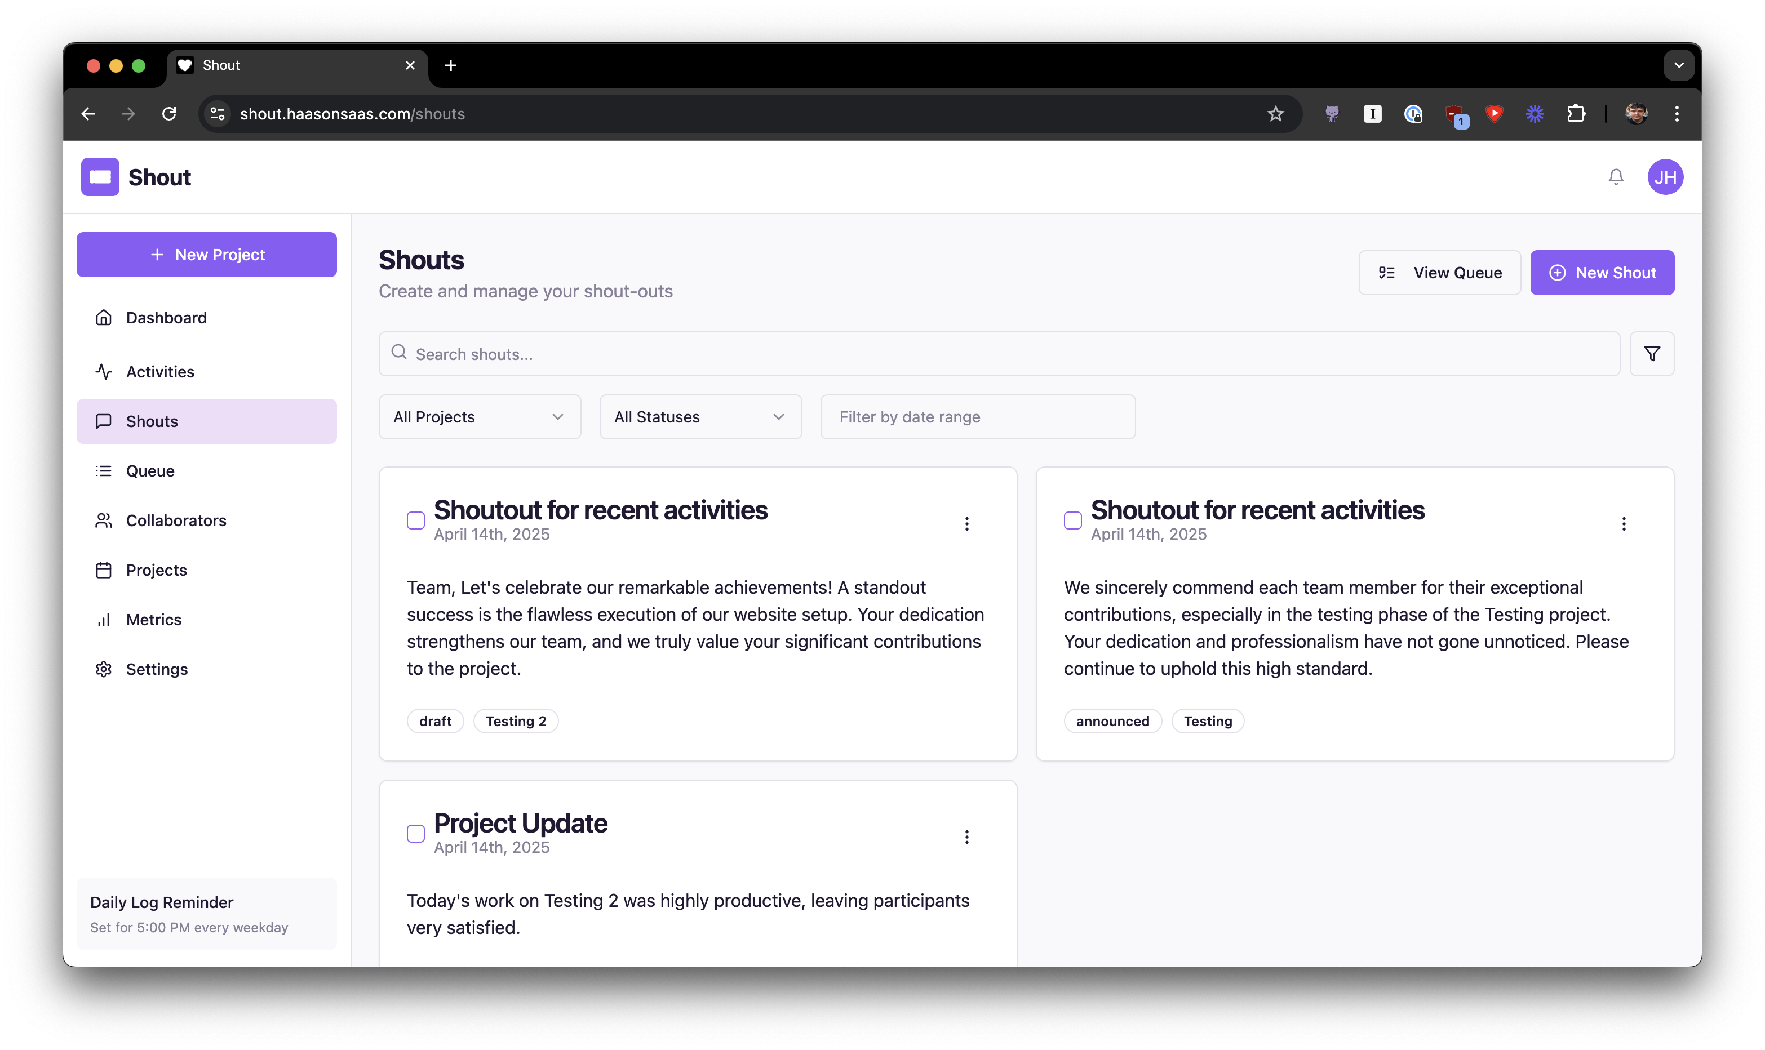Screen dimensions: 1765x1050
Task: Reload the page in the browser
Action: pos(169,114)
